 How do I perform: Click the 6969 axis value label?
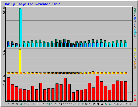(4, 52)
